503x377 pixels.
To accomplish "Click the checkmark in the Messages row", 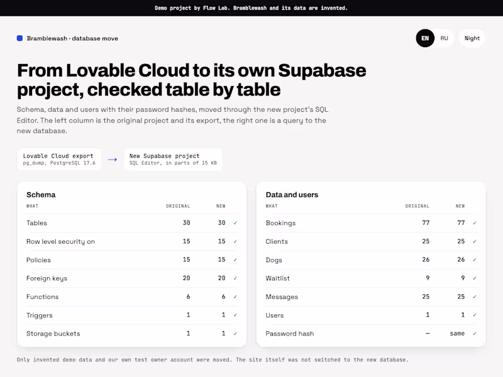I will (475, 297).
